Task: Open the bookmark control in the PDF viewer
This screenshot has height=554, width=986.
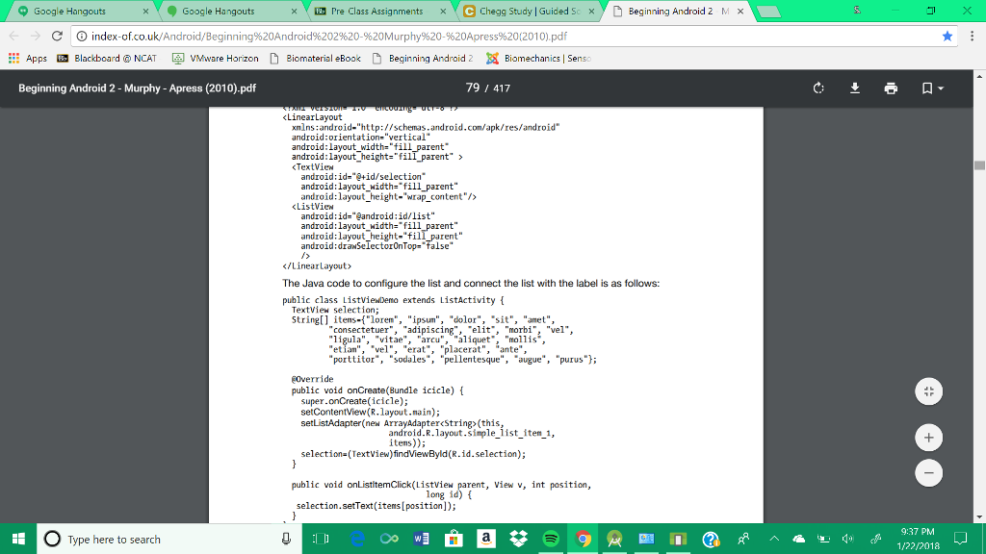Action: [x=925, y=88]
